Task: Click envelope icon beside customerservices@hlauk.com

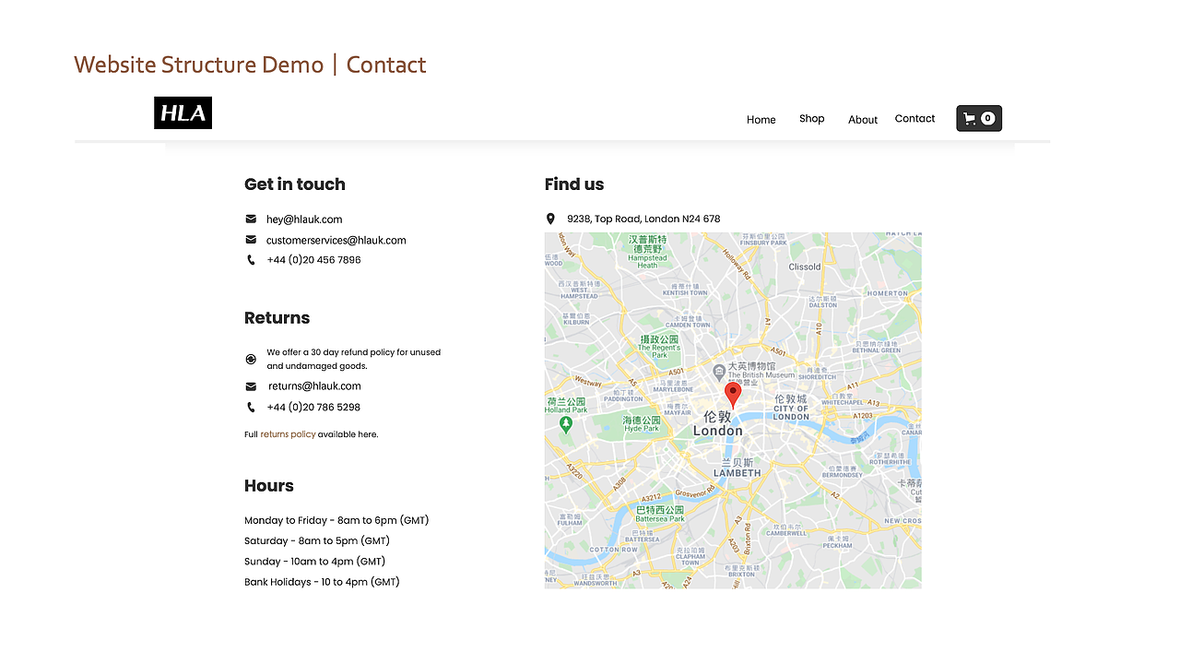Action: (x=251, y=240)
